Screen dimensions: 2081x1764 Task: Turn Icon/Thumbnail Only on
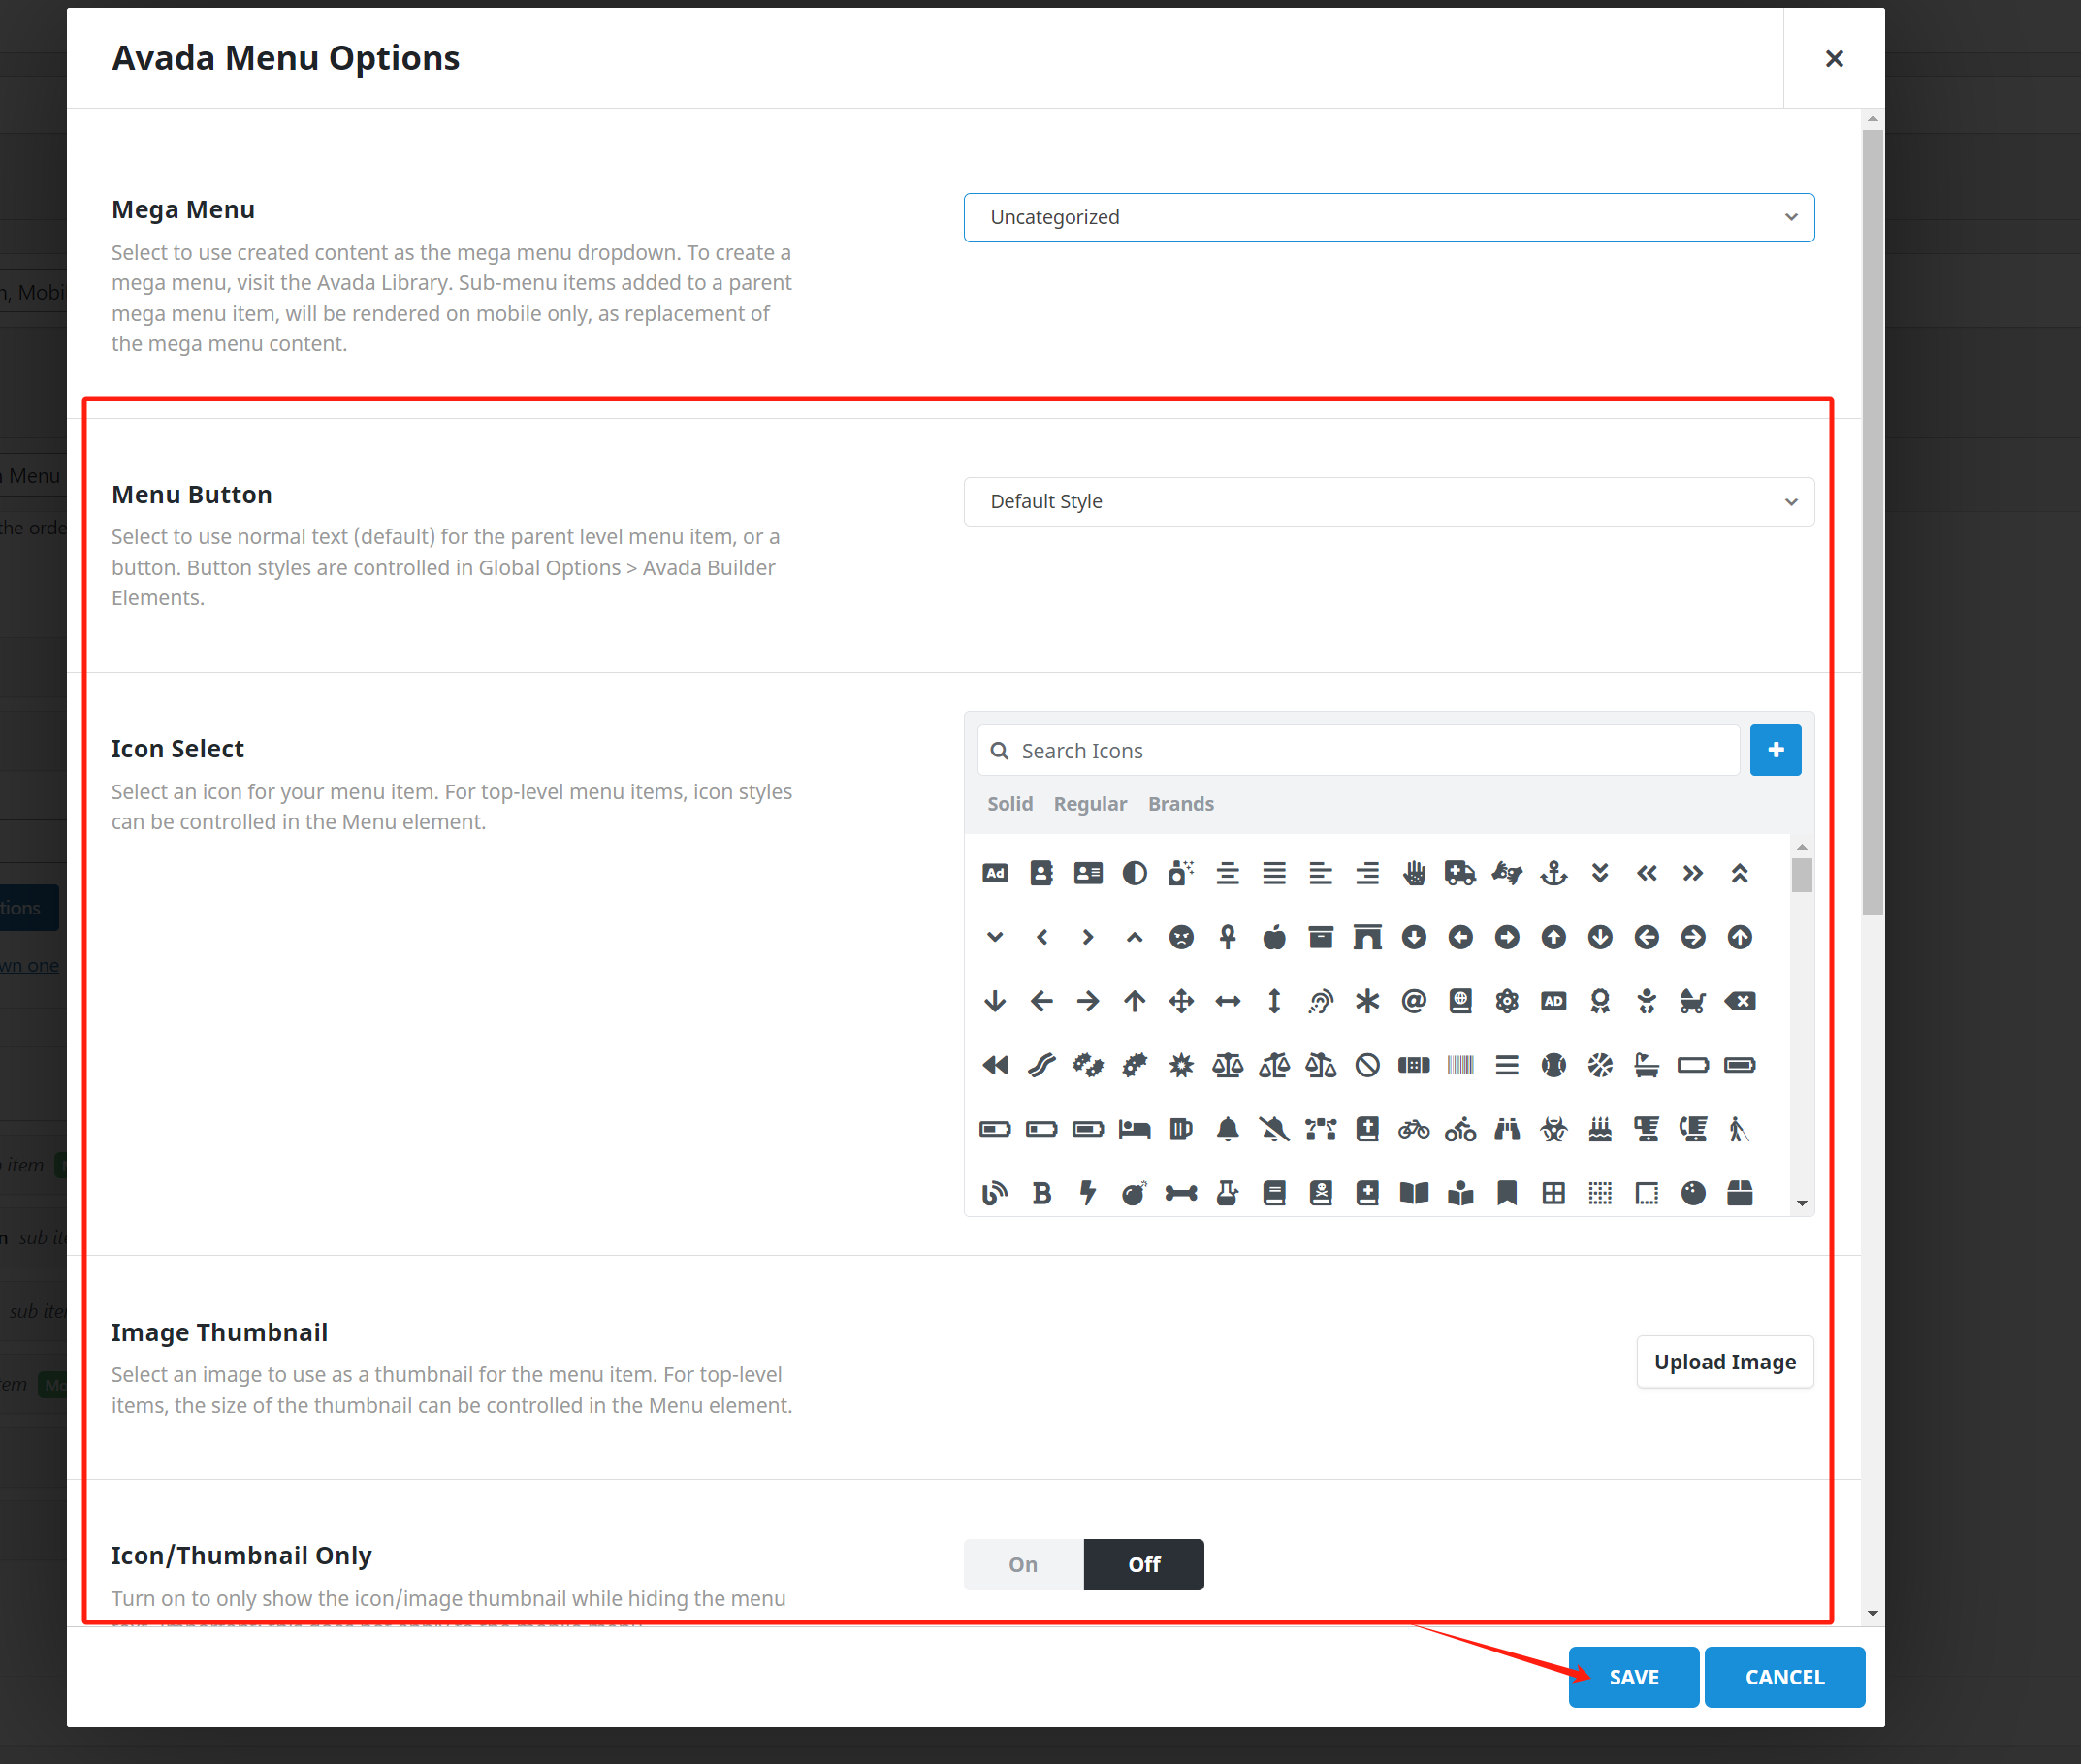pos(1022,1564)
